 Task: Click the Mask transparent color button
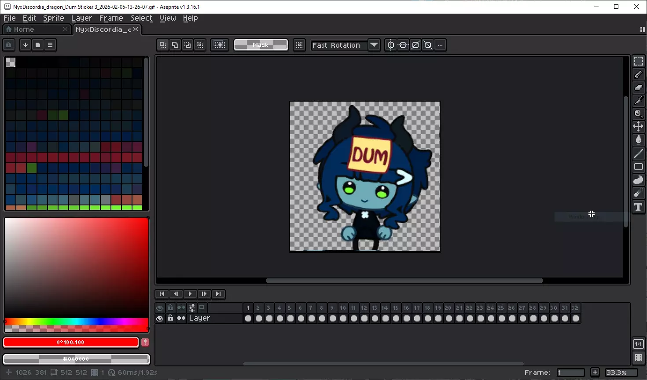coord(261,45)
